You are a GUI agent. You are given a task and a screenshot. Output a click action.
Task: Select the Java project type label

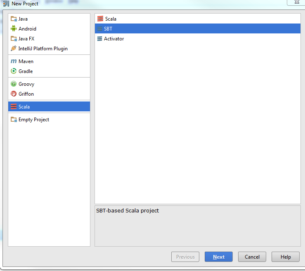23,19
